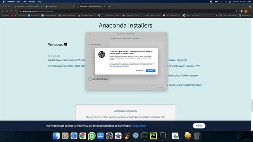Bookmark this page with the star icon
Image resolution: width=253 pixels, height=142 pixels.
(236, 11)
